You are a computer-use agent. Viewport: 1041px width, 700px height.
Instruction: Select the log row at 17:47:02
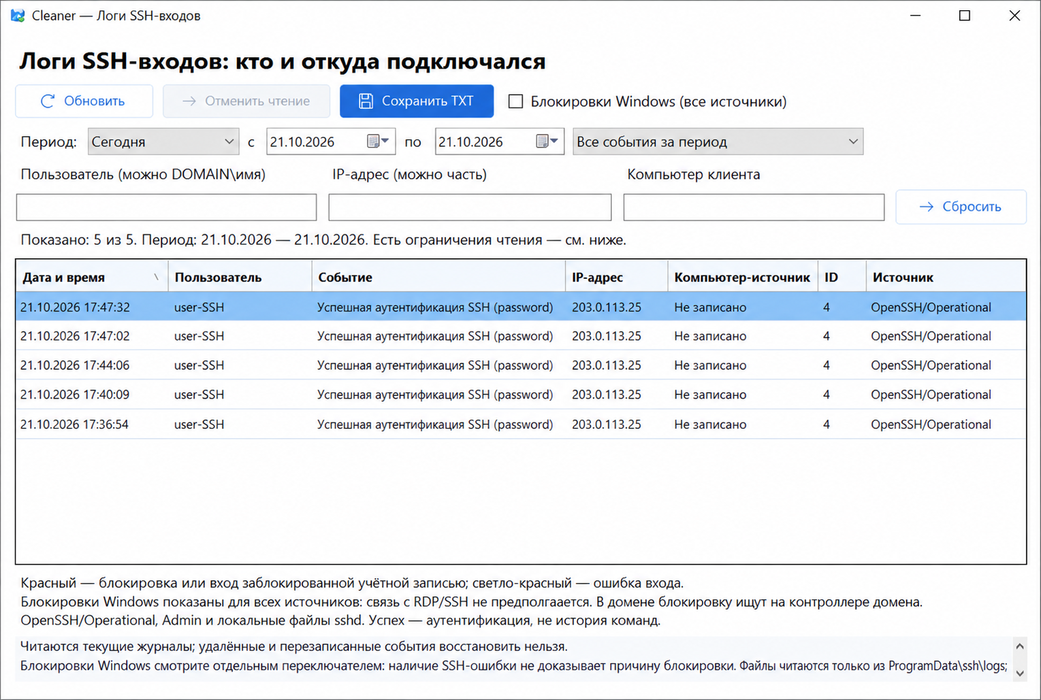click(x=521, y=336)
